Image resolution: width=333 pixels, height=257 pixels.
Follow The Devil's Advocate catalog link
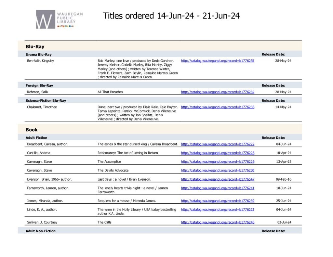(218, 170)
